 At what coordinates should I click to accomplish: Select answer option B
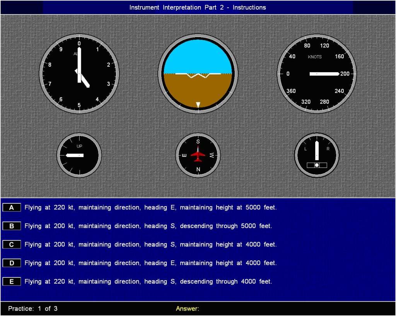(x=12, y=226)
